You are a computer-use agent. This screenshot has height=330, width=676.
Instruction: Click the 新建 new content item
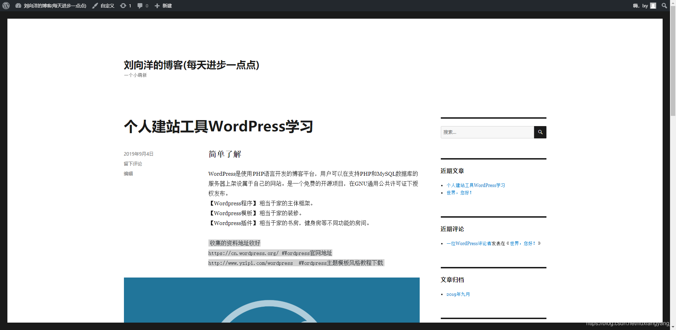(x=163, y=6)
